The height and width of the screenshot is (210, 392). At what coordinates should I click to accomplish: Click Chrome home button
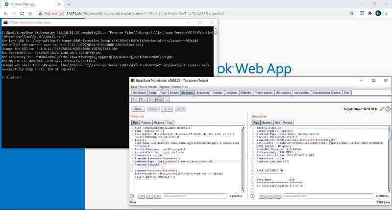(x=30, y=13)
